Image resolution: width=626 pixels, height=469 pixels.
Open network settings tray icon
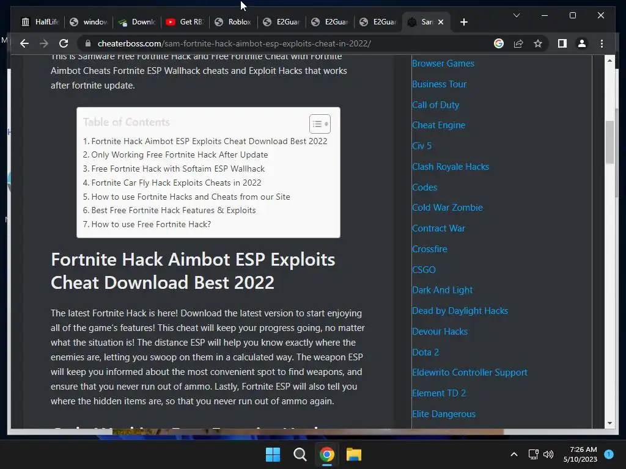[x=533, y=454]
